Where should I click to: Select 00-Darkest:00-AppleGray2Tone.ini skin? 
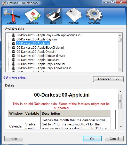pos(41,64)
